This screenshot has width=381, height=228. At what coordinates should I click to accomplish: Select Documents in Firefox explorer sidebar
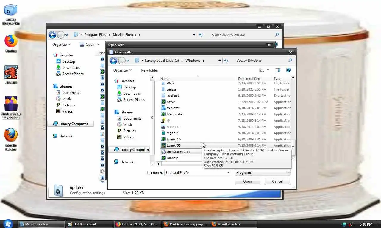[x=71, y=93]
